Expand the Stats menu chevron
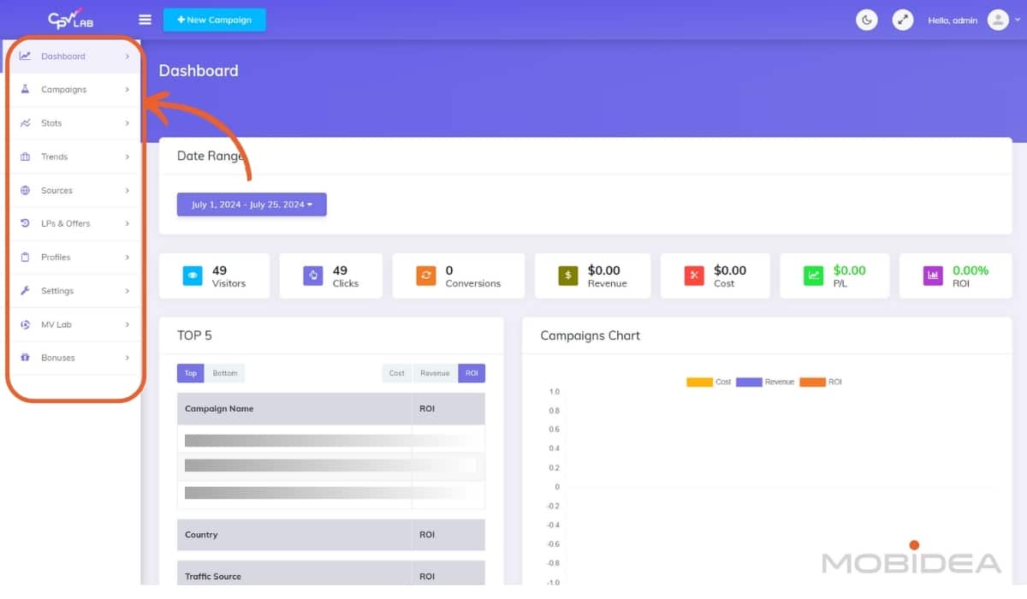 click(x=127, y=123)
